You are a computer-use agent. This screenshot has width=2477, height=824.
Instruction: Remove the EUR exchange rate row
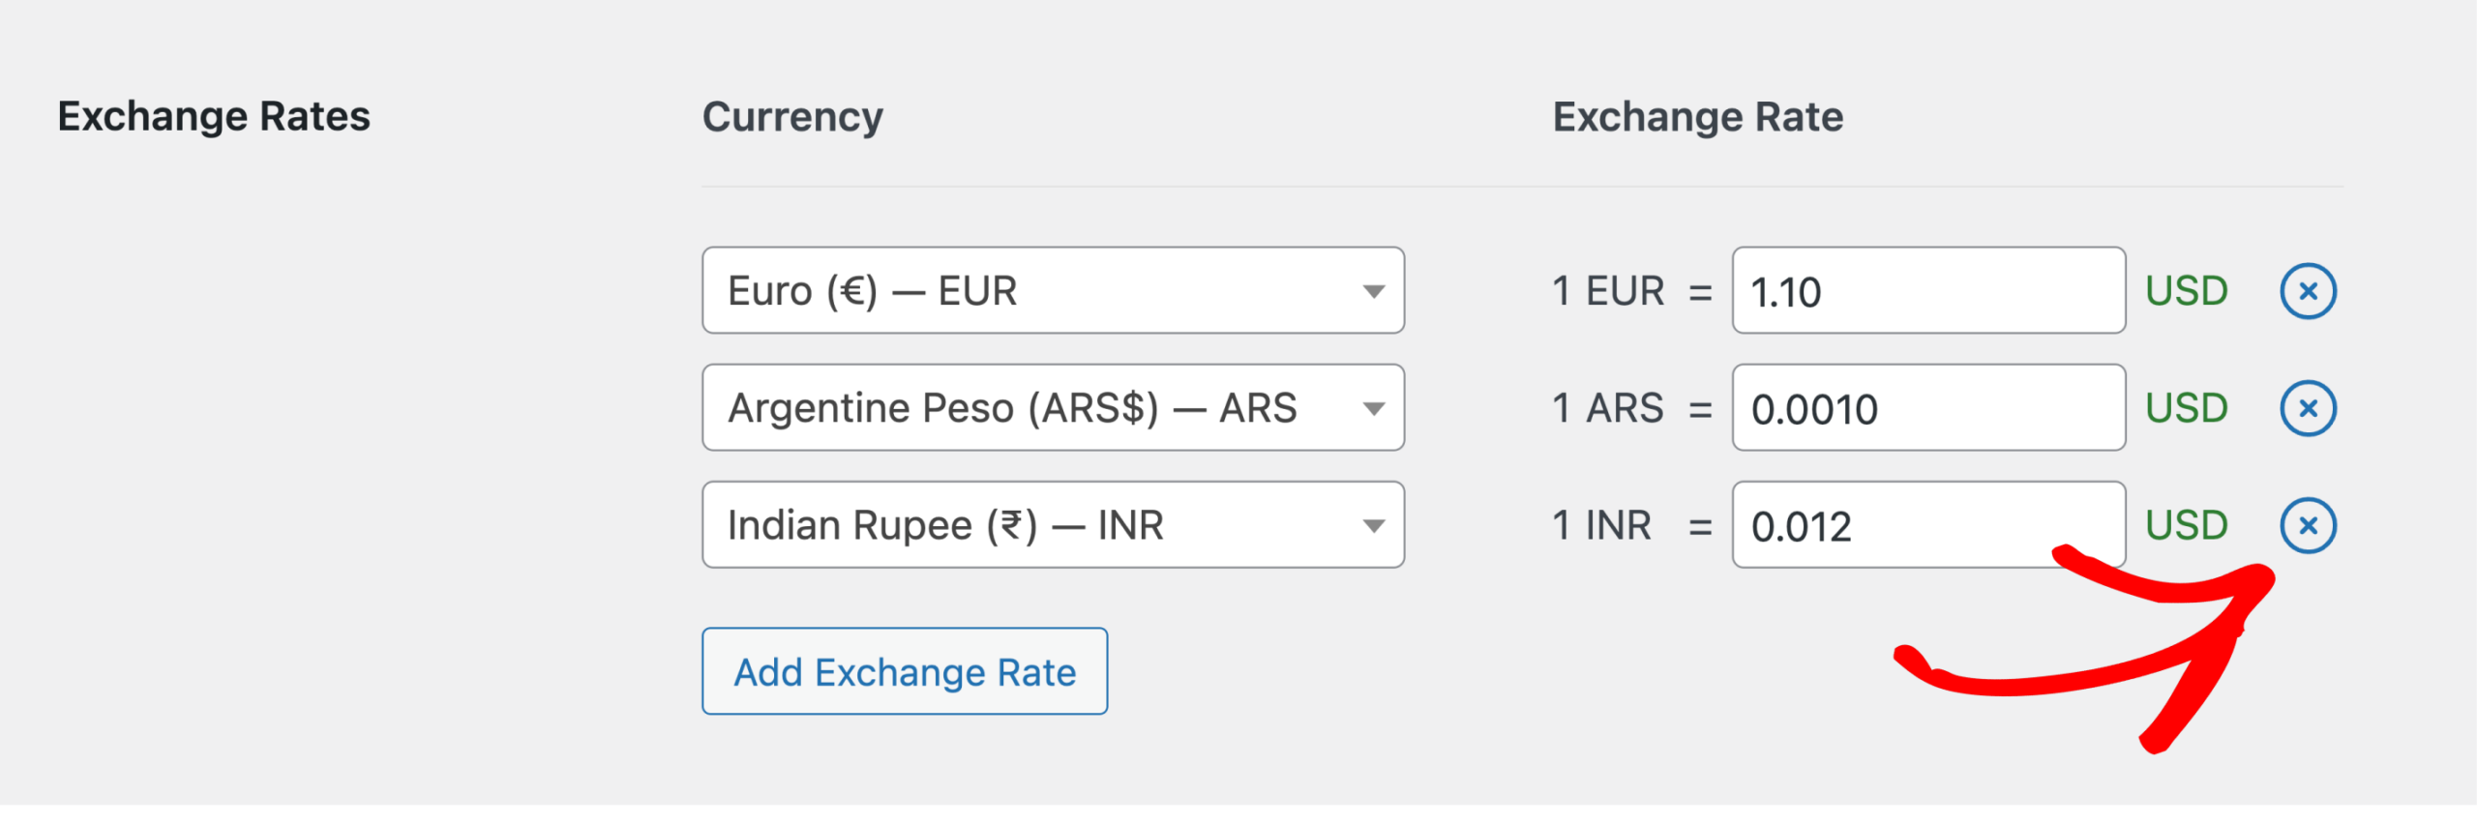2308,291
